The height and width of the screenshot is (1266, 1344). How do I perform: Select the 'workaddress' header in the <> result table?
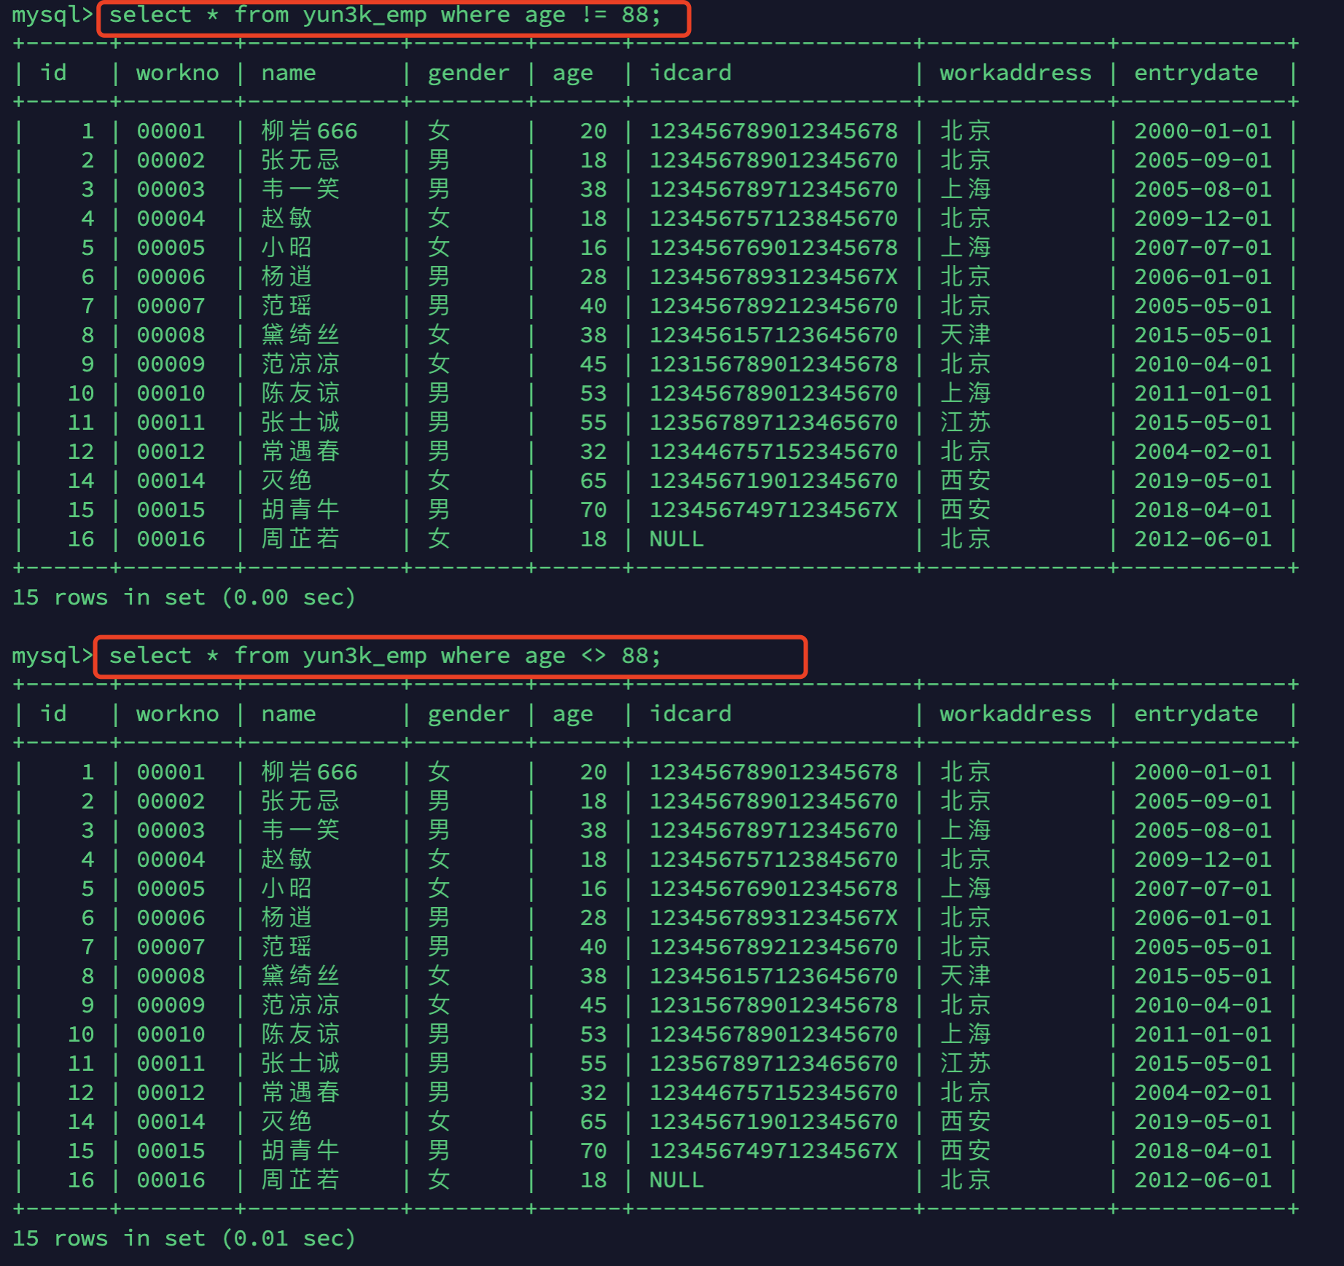pos(1015,714)
